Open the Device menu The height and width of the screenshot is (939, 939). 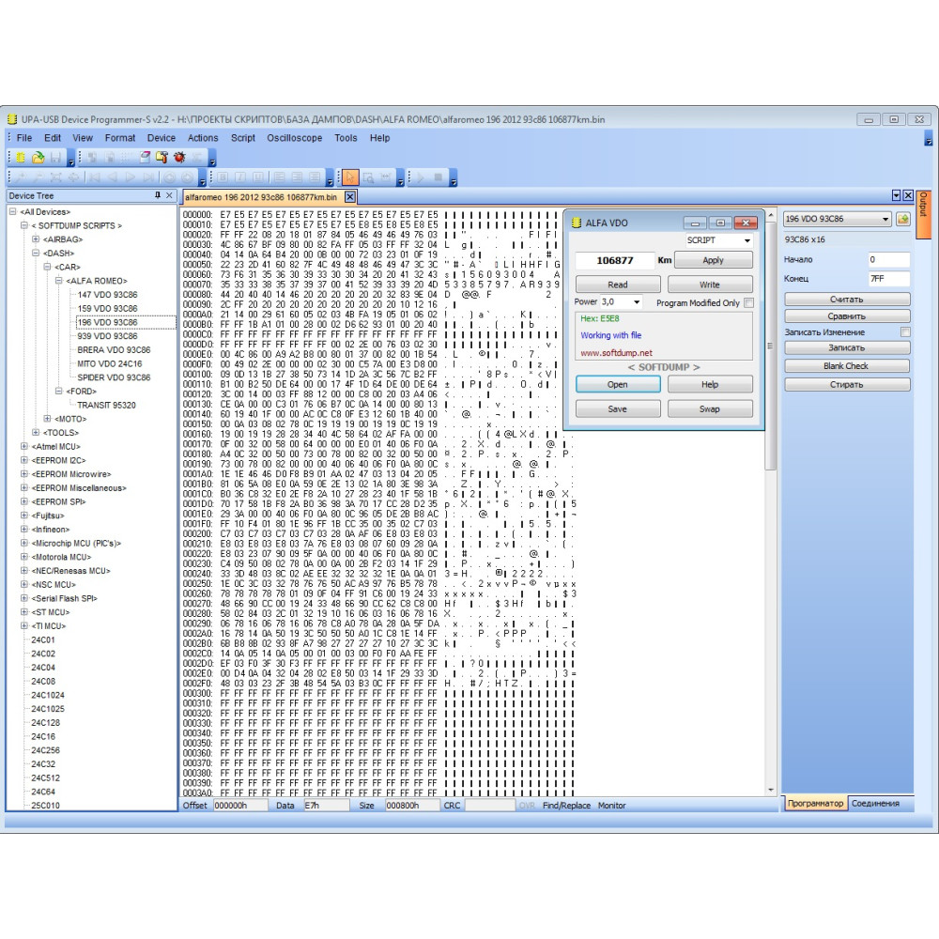pyautogui.click(x=162, y=138)
